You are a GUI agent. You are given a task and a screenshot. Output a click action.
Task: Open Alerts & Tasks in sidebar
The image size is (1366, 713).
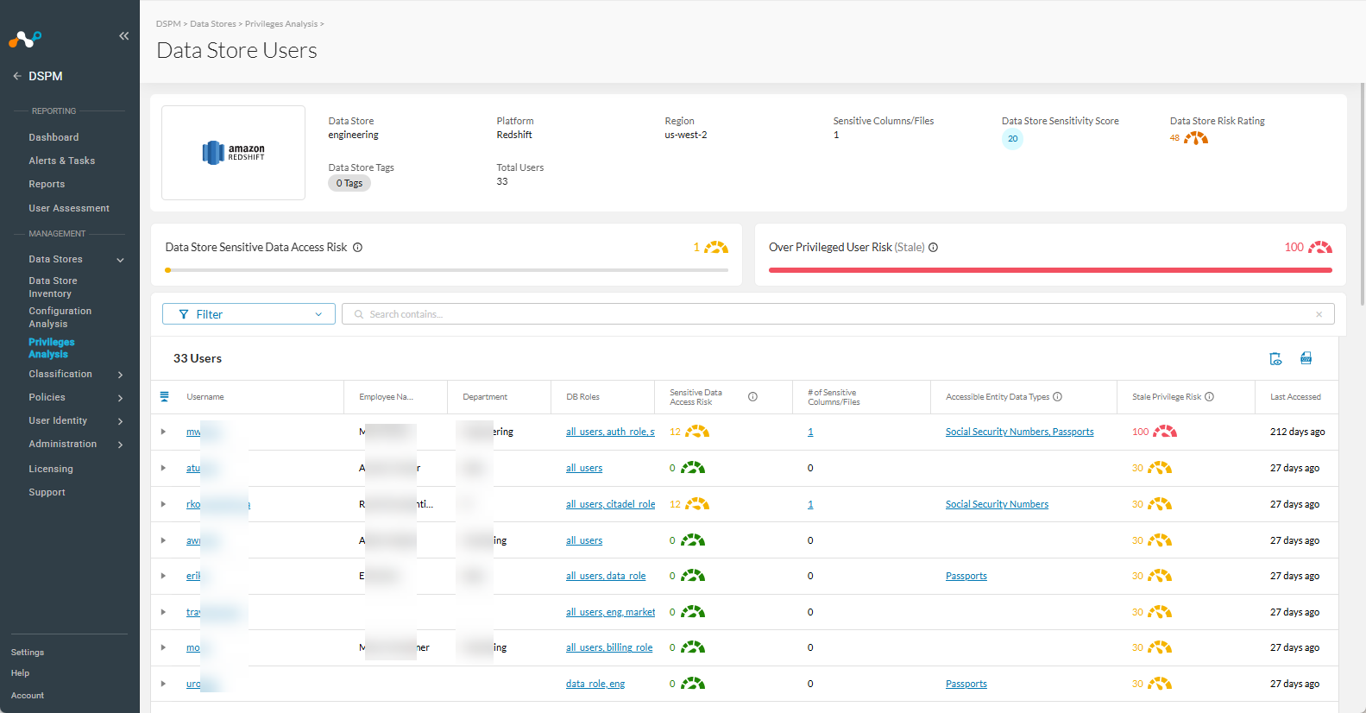click(x=62, y=161)
